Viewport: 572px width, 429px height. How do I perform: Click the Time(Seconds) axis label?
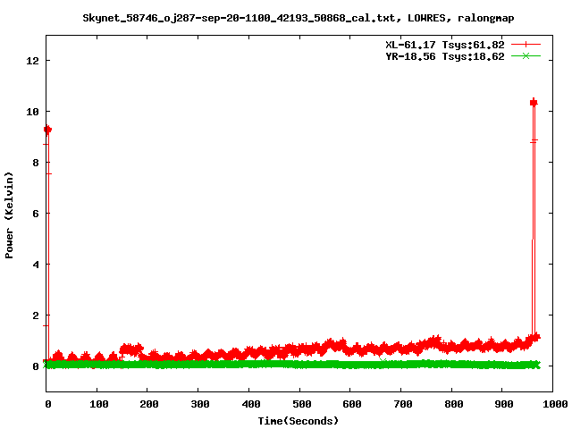[x=298, y=421]
